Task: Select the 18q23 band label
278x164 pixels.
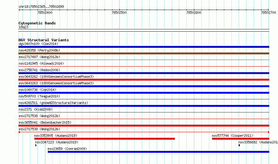Action: point(23,27)
